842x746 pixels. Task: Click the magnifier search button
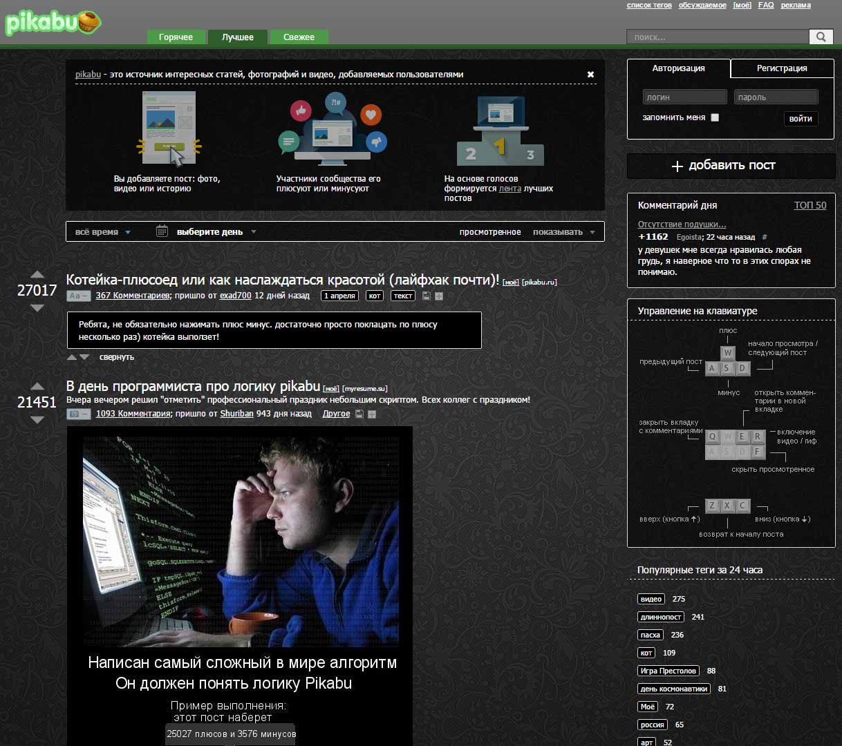pos(821,37)
